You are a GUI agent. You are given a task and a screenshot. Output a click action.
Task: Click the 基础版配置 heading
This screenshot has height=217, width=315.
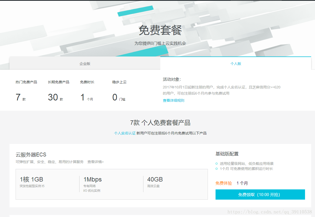227,154
